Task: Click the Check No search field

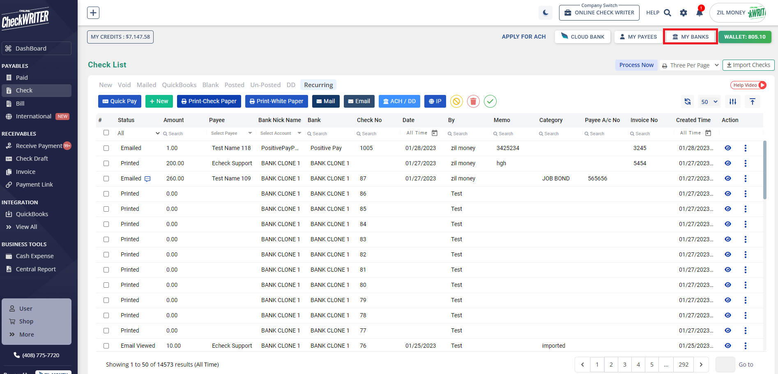Action: [x=376, y=134]
